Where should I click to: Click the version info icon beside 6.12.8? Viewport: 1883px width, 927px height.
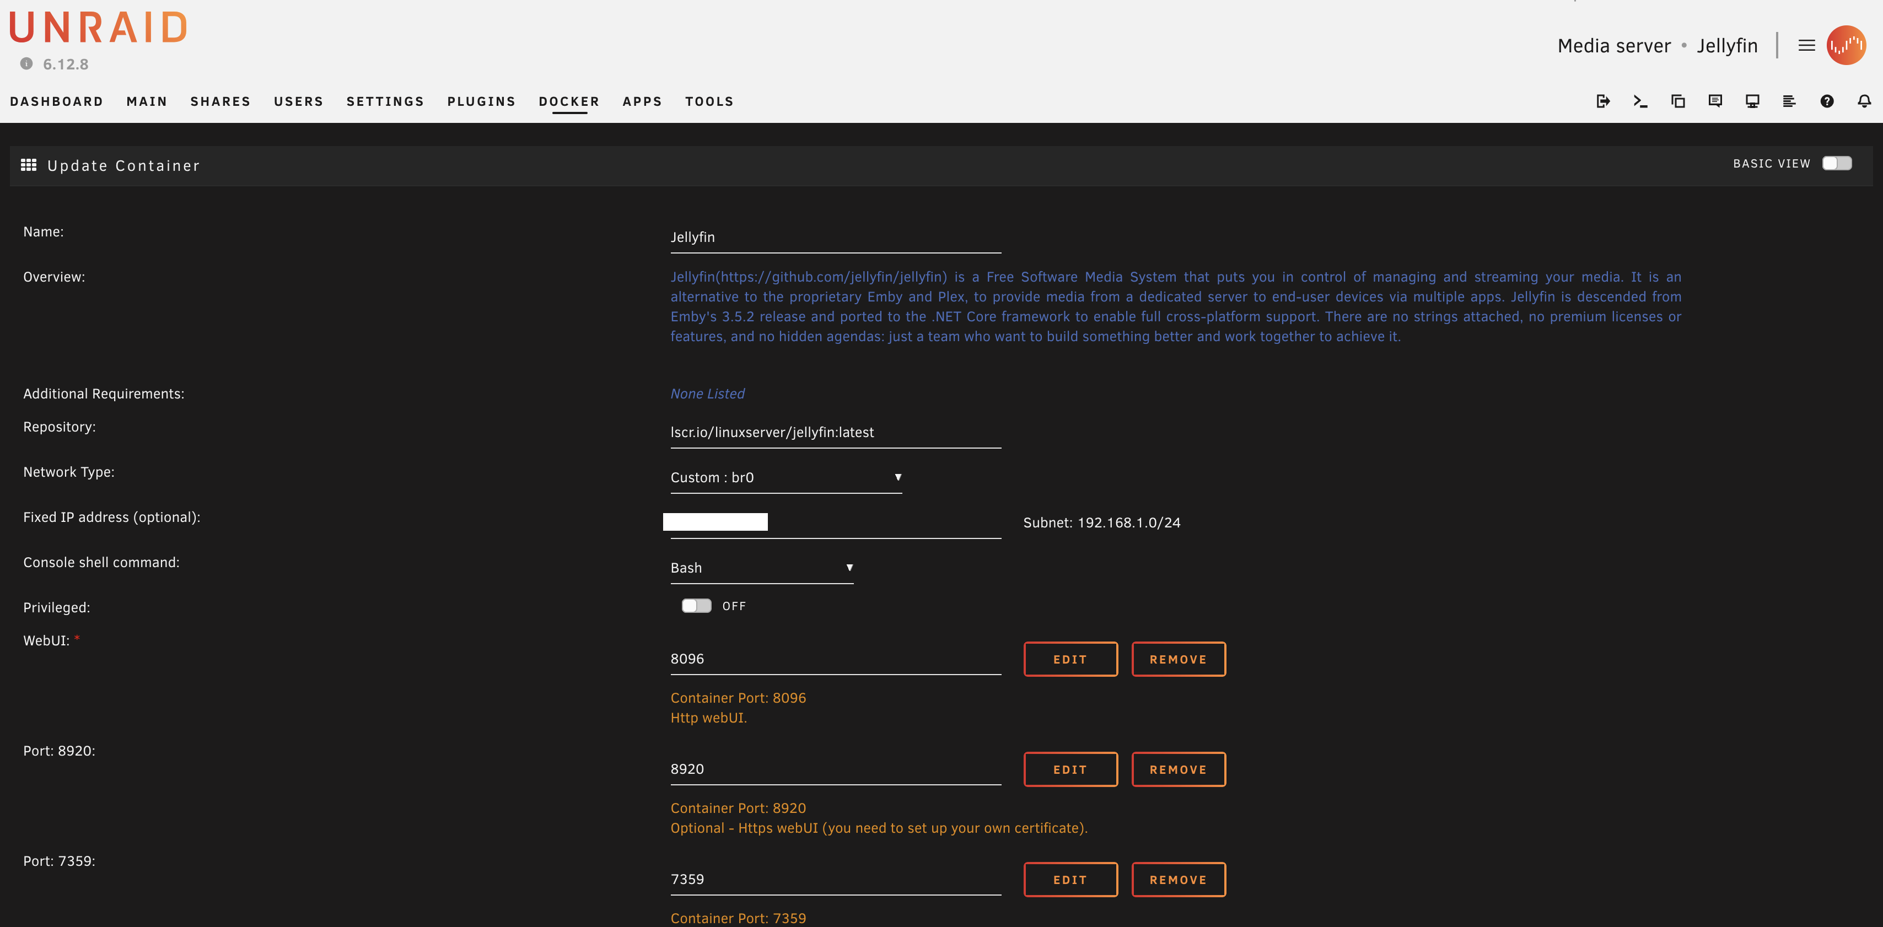(x=26, y=63)
